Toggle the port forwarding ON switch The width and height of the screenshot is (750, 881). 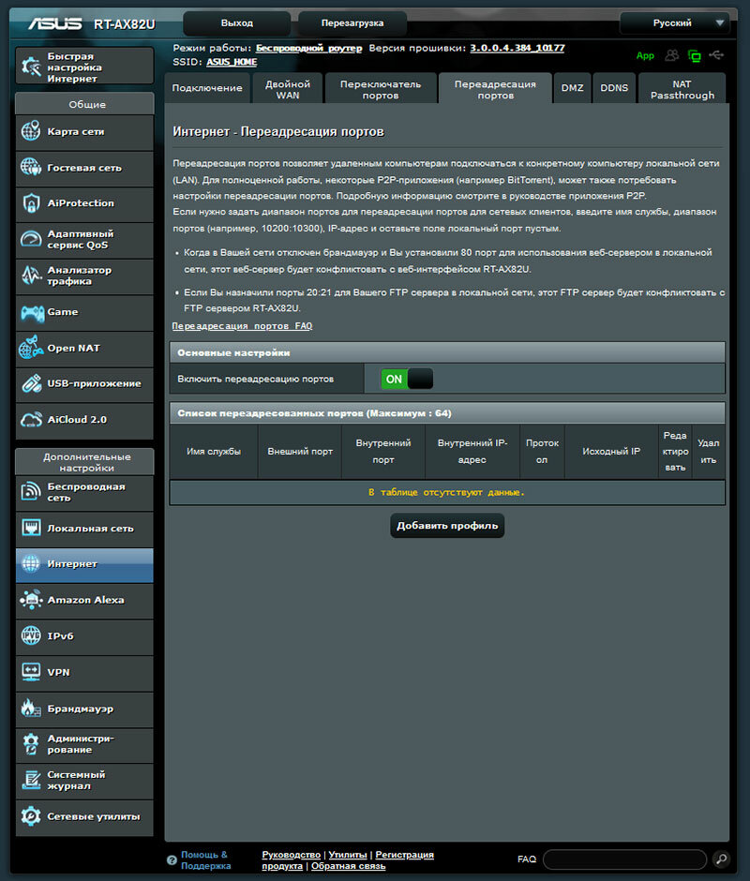click(x=407, y=379)
